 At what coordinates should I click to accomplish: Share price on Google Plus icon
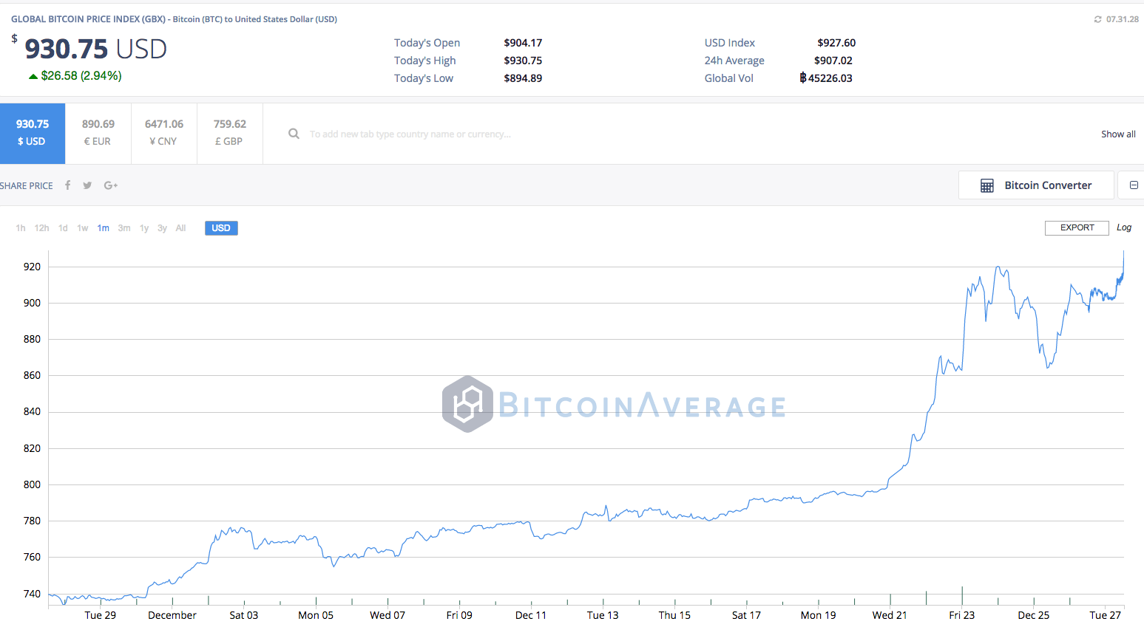tap(111, 185)
